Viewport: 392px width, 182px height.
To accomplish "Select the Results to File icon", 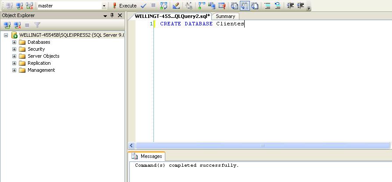I will pyautogui.click(x=255, y=6).
